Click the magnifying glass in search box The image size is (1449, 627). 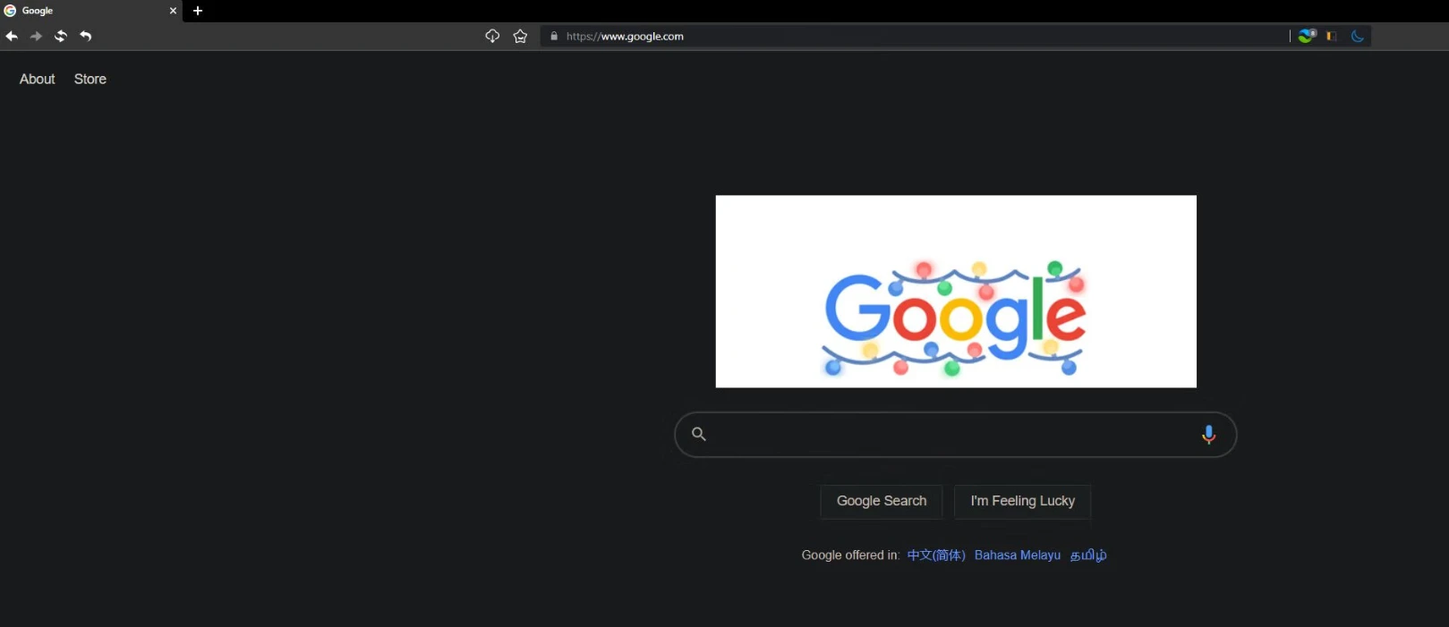(699, 435)
